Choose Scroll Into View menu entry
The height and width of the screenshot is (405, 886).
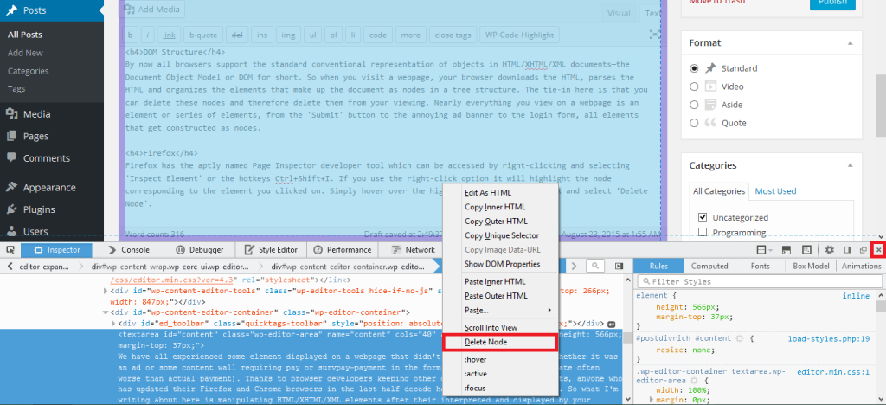coord(500,328)
